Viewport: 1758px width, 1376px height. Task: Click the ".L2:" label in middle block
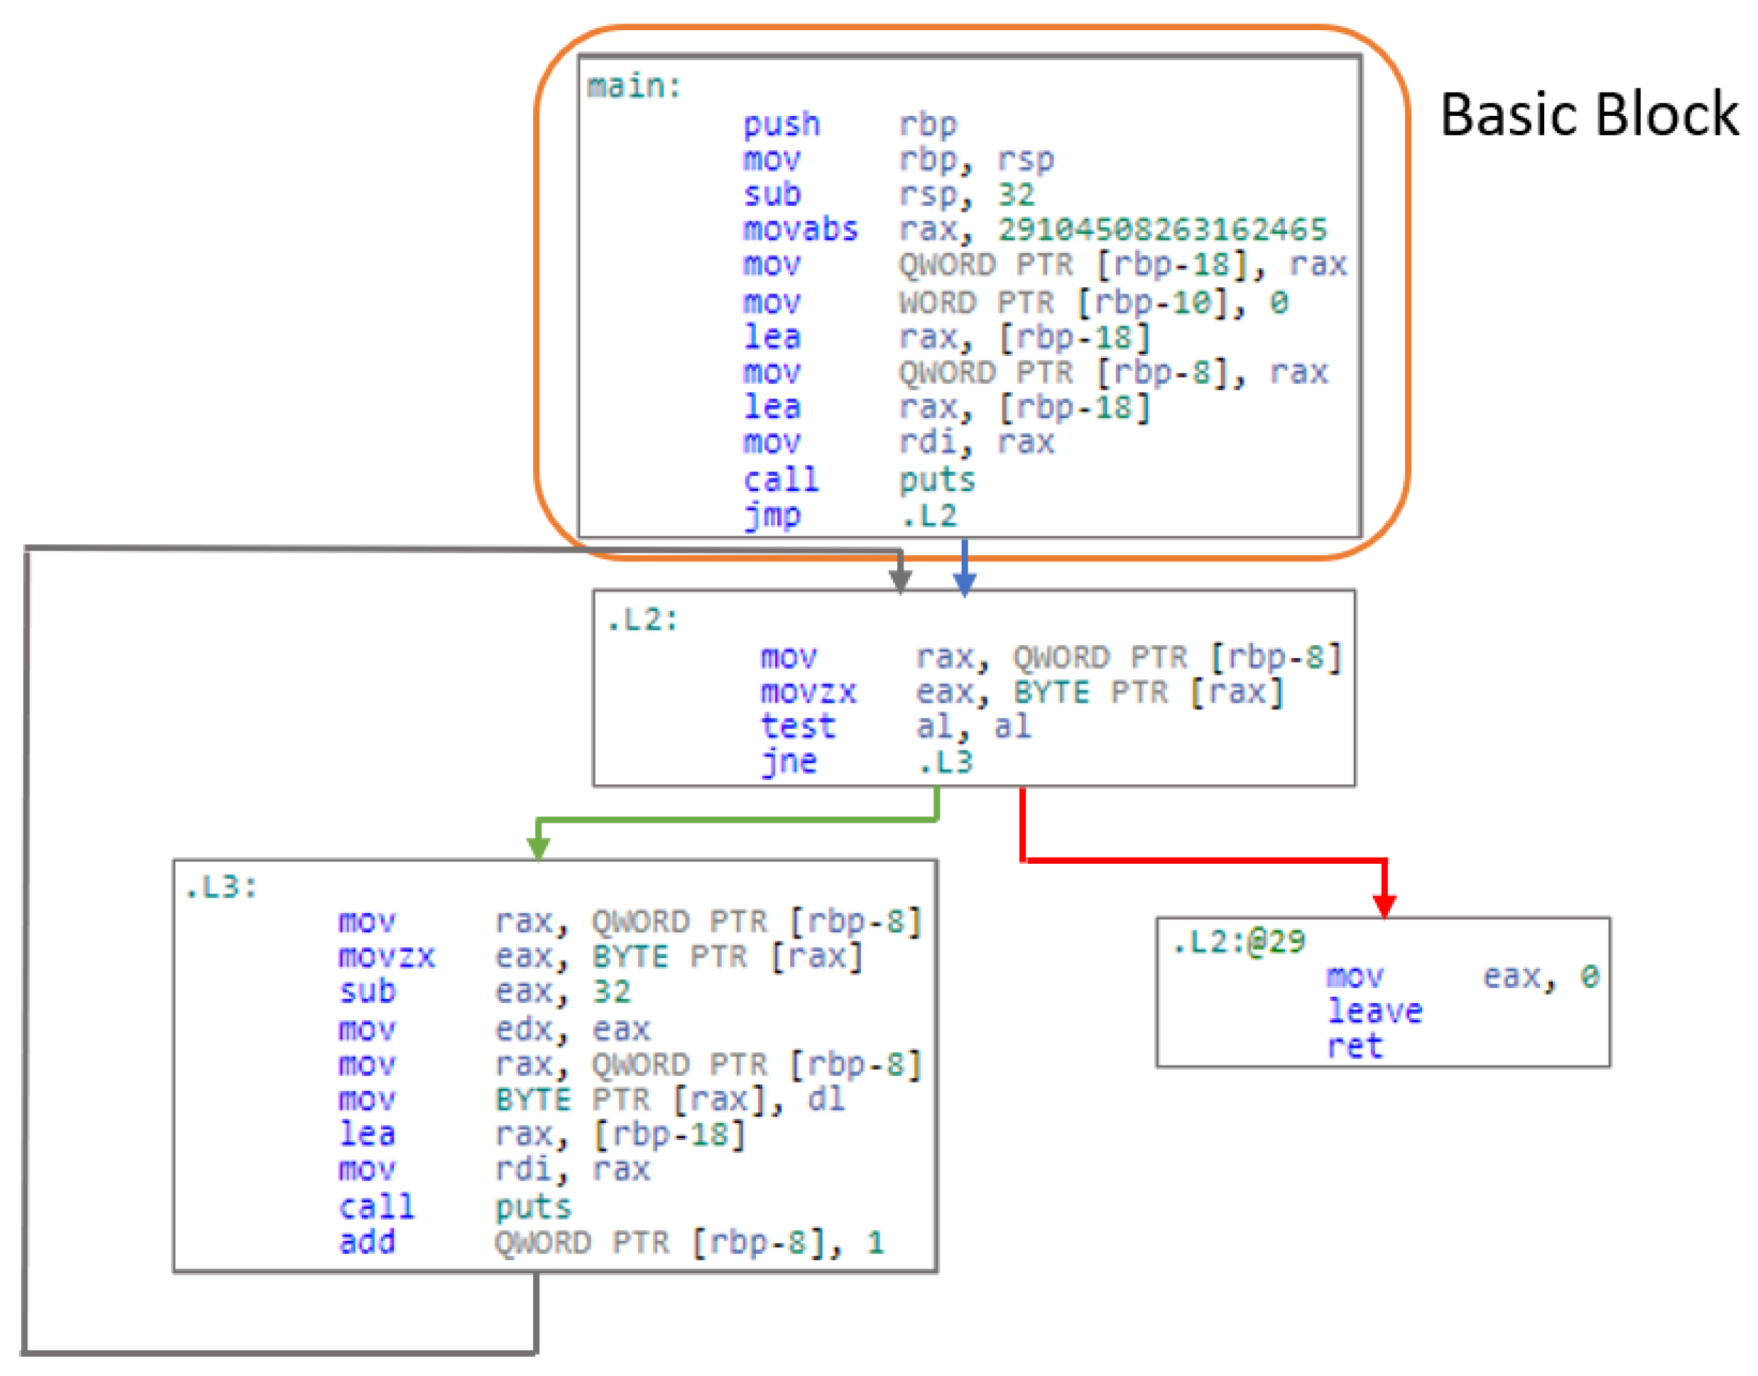642,620
